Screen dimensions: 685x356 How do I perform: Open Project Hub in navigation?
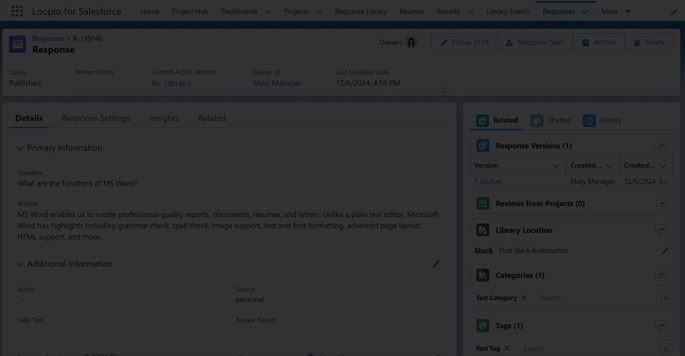pyautogui.click(x=190, y=11)
